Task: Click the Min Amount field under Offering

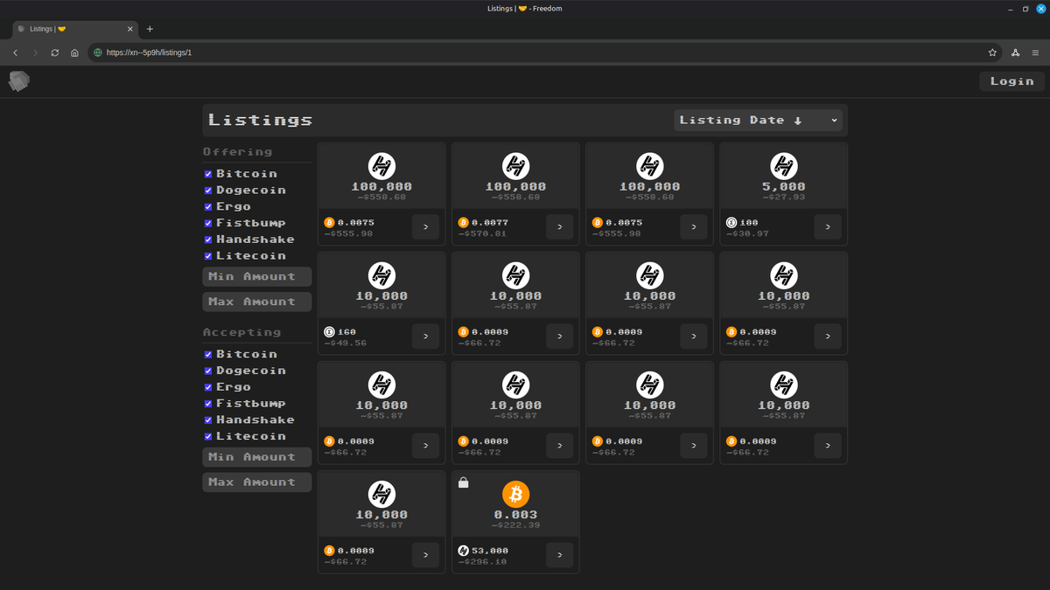Action: click(x=256, y=276)
